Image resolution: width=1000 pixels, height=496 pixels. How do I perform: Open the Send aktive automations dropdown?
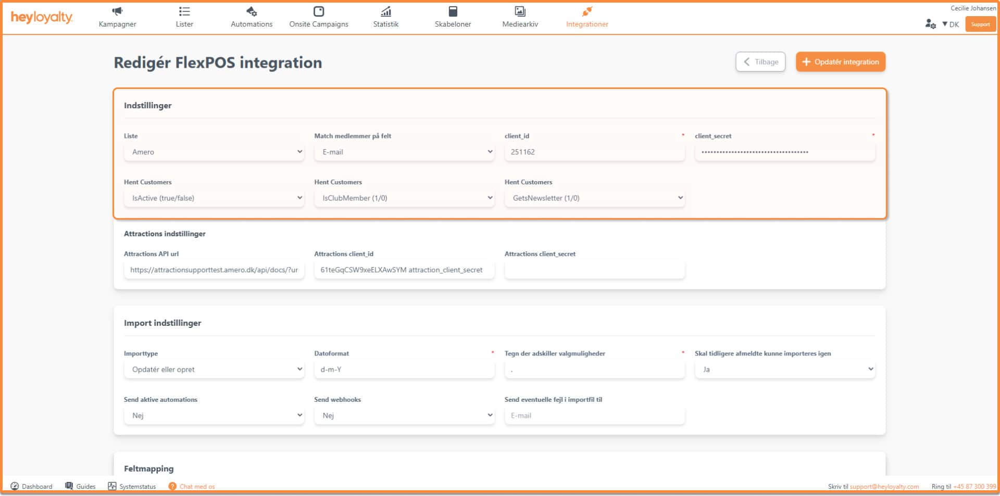click(x=214, y=415)
